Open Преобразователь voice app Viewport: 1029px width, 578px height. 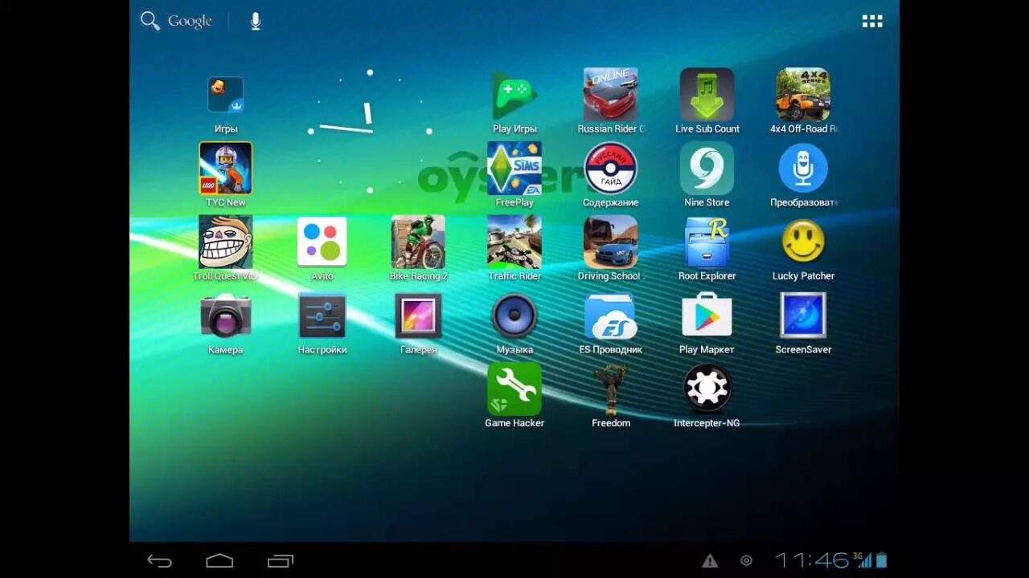click(803, 169)
